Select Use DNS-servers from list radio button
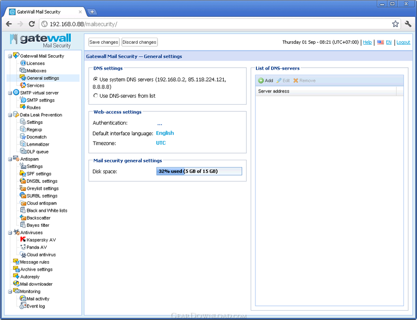Image resolution: width=417 pixels, height=320 pixels. click(95, 96)
